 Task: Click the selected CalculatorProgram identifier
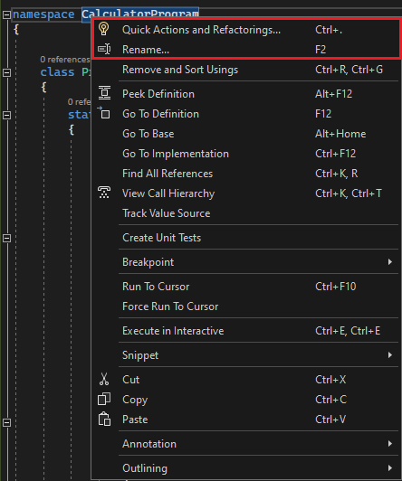point(140,13)
